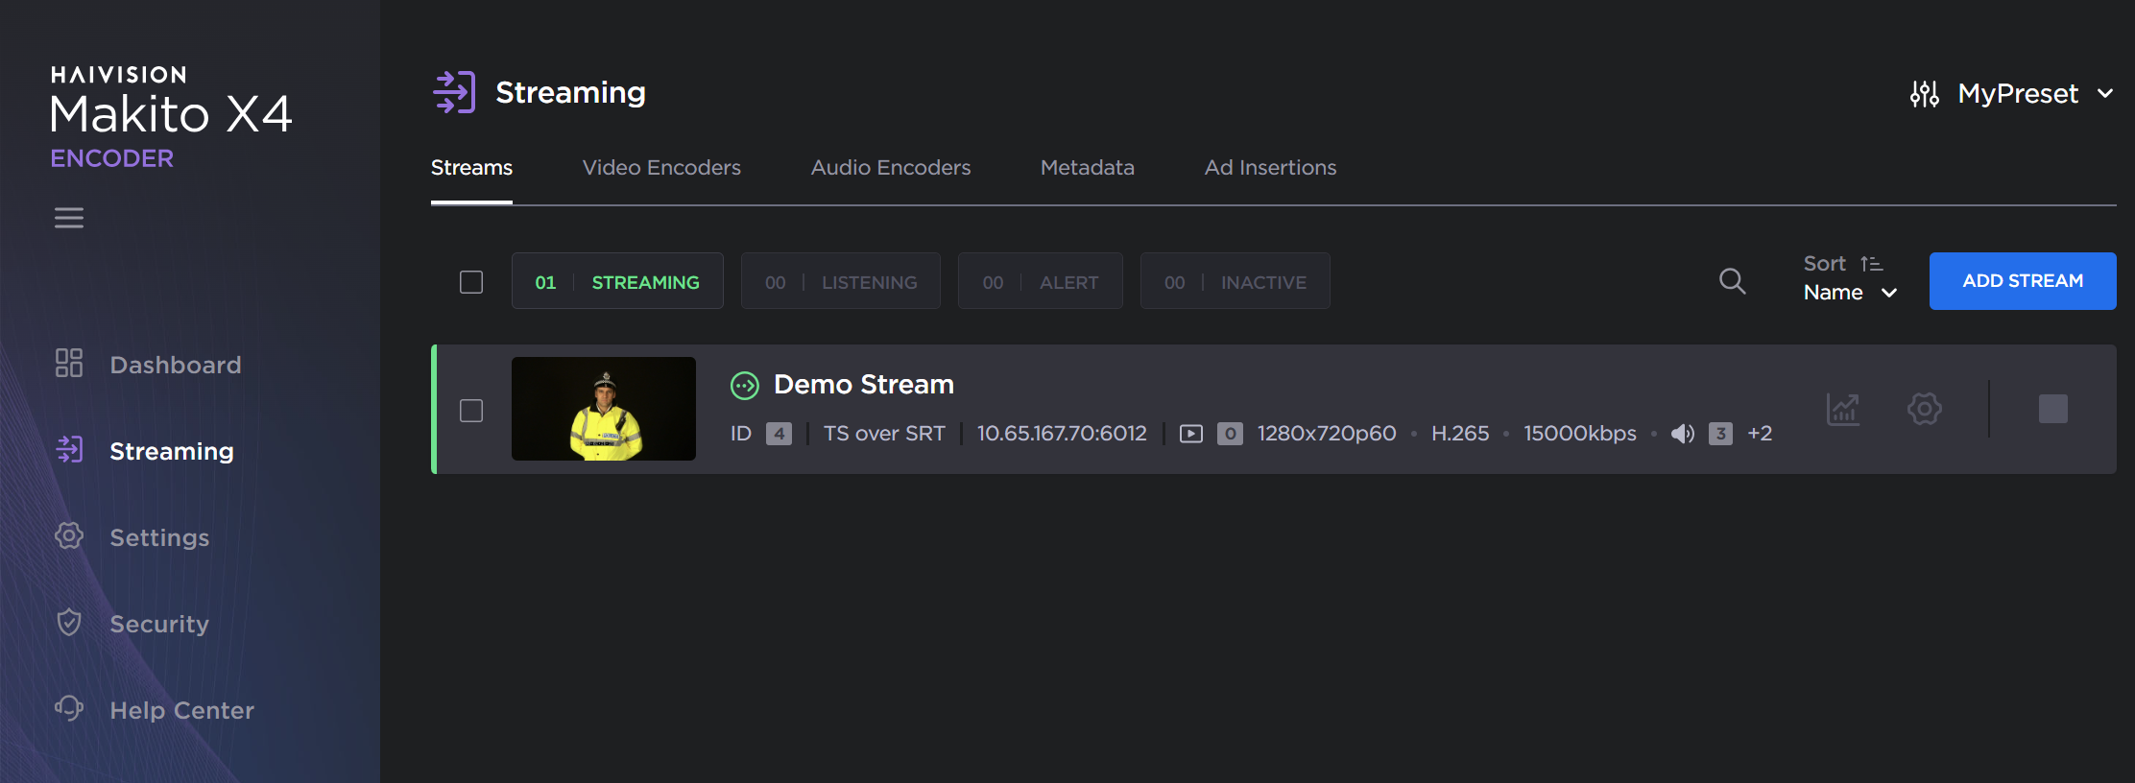The width and height of the screenshot is (2135, 783).
Task: Switch to the Video Encoders tab
Action: 661,168
